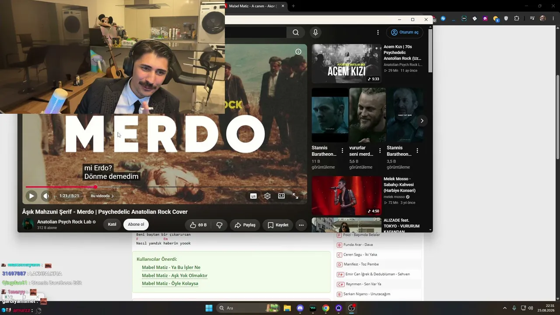560x315 pixels.
Task: Click the 'Oturum aç' sign-in button
Action: (x=405, y=32)
